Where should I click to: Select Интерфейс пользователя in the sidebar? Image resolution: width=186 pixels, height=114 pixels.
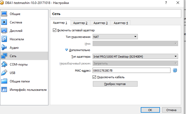tap(28, 90)
